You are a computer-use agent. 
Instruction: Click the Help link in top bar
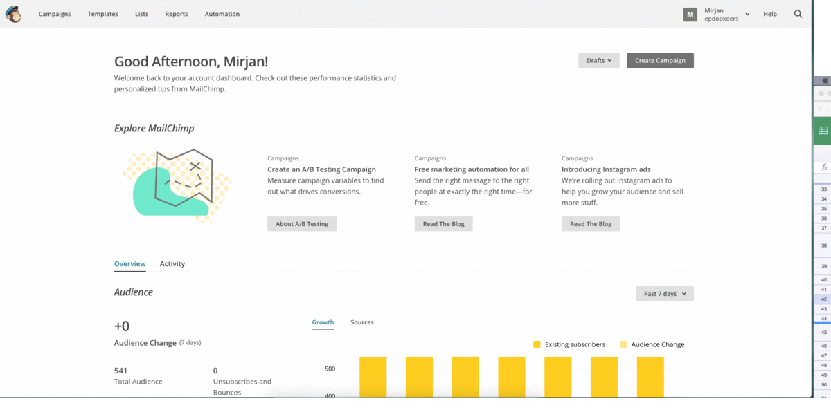click(x=769, y=14)
